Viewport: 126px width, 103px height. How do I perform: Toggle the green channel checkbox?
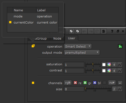coord(85,83)
